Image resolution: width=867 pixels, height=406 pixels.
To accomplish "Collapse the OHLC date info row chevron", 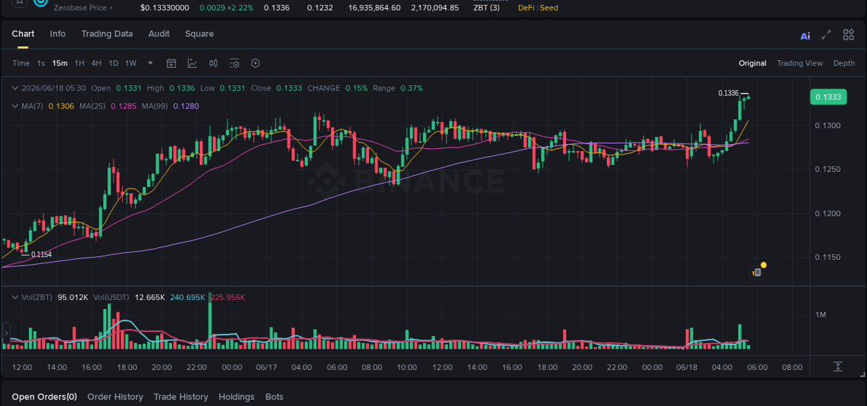I will (x=15, y=88).
